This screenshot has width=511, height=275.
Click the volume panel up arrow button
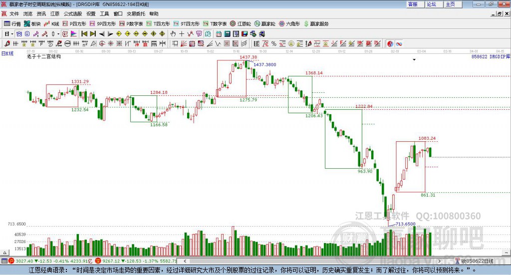[x=4, y=253]
